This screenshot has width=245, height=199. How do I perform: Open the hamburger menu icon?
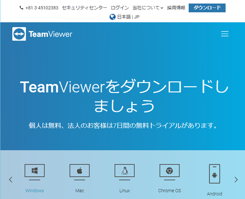point(225,34)
